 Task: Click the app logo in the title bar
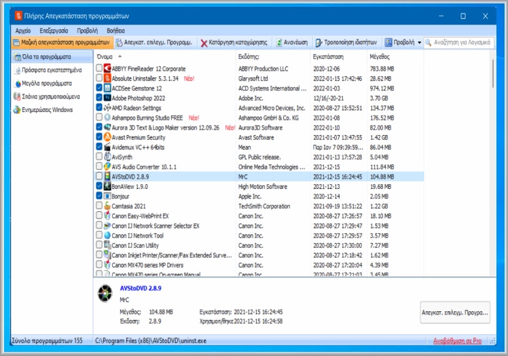click(18, 16)
